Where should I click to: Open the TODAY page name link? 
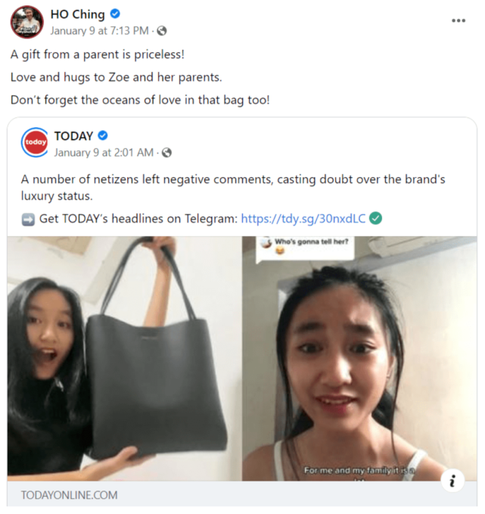pyautogui.click(x=73, y=136)
